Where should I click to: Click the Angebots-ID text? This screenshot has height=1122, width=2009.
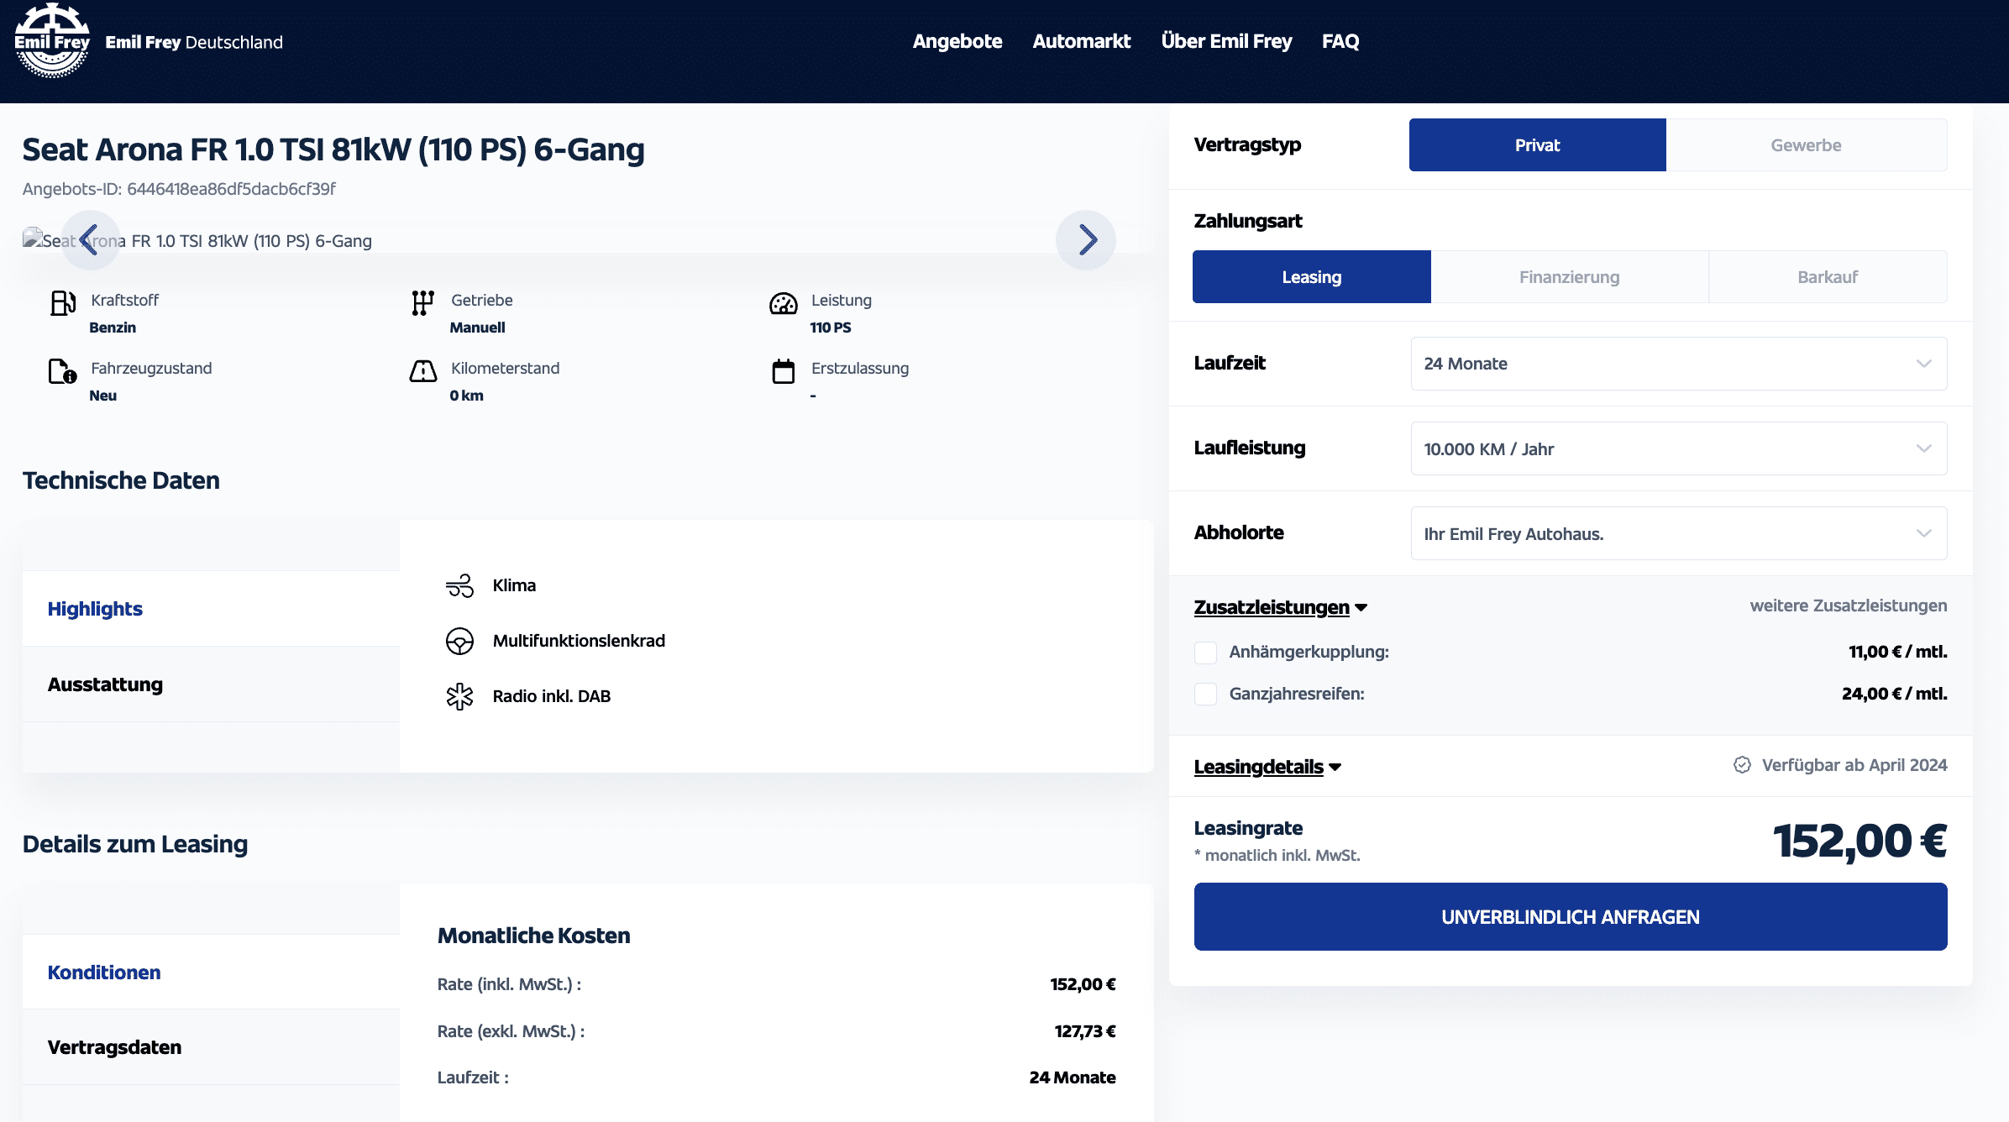(x=179, y=189)
